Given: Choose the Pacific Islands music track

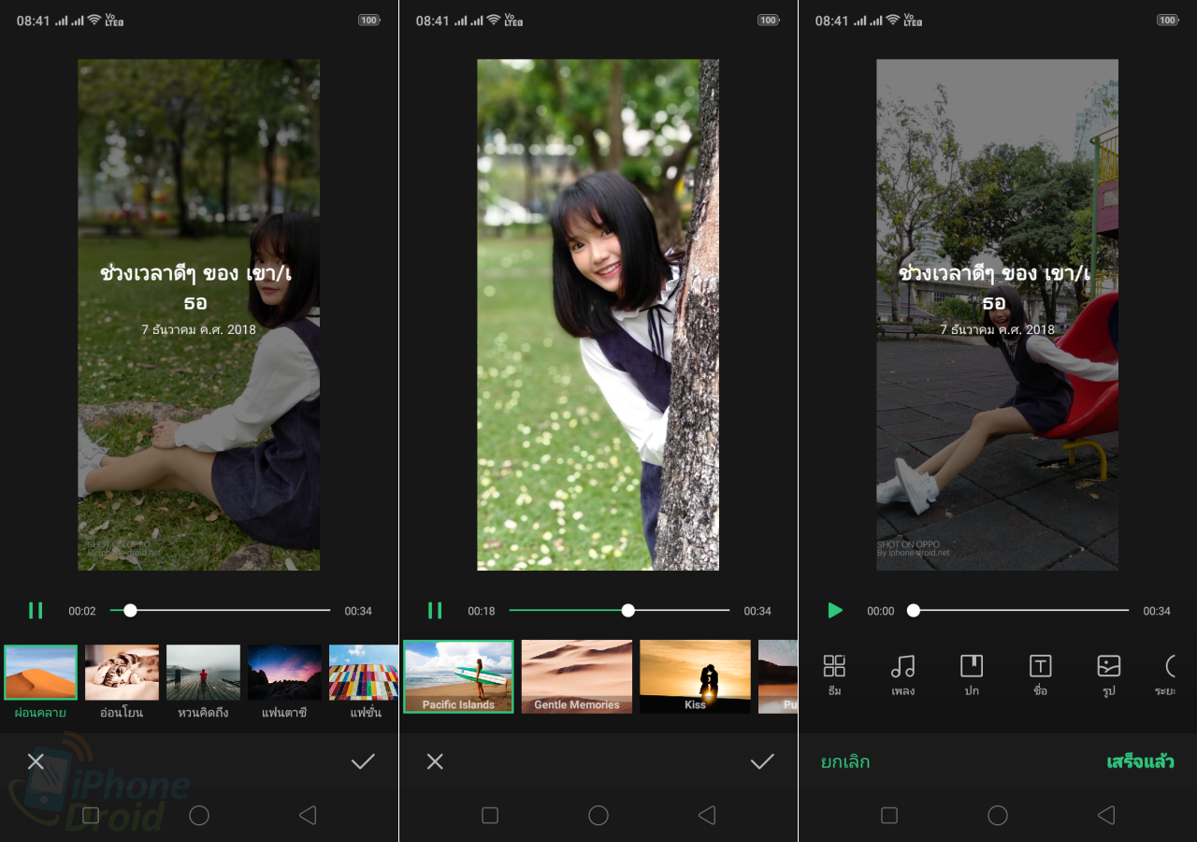Looking at the screenshot, I should (458, 676).
